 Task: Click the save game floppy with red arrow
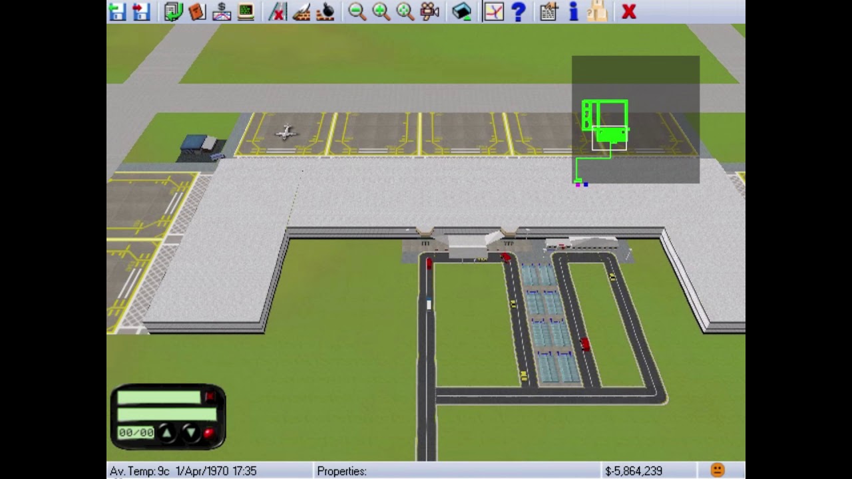click(x=141, y=11)
